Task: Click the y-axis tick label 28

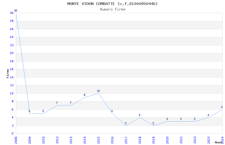Action: [x=12, y=21]
